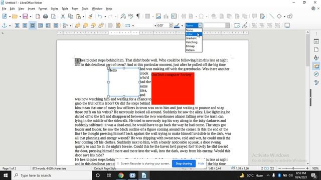Image resolution: width=321 pixels, height=180 pixels.
Task: Click the Line Color pencil icon
Action: point(177,25)
